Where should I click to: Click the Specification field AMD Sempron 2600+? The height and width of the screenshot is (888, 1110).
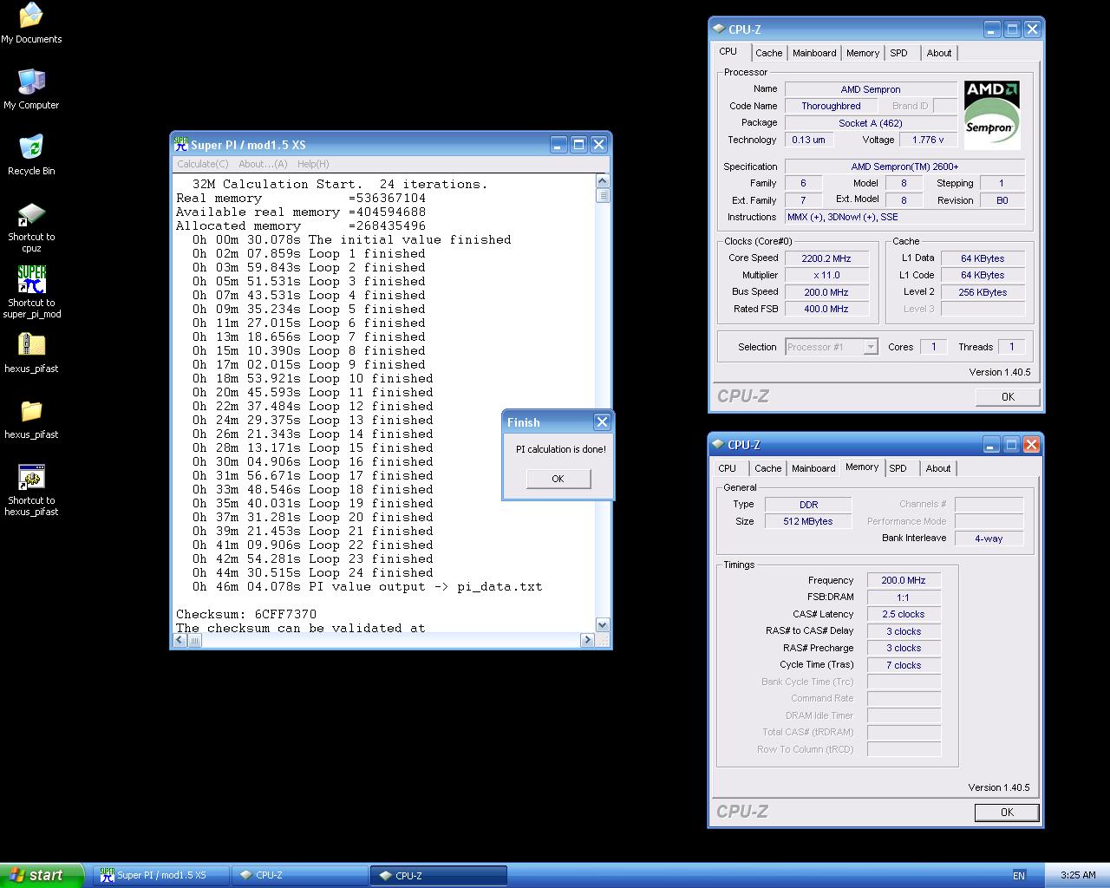click(905, 166)
